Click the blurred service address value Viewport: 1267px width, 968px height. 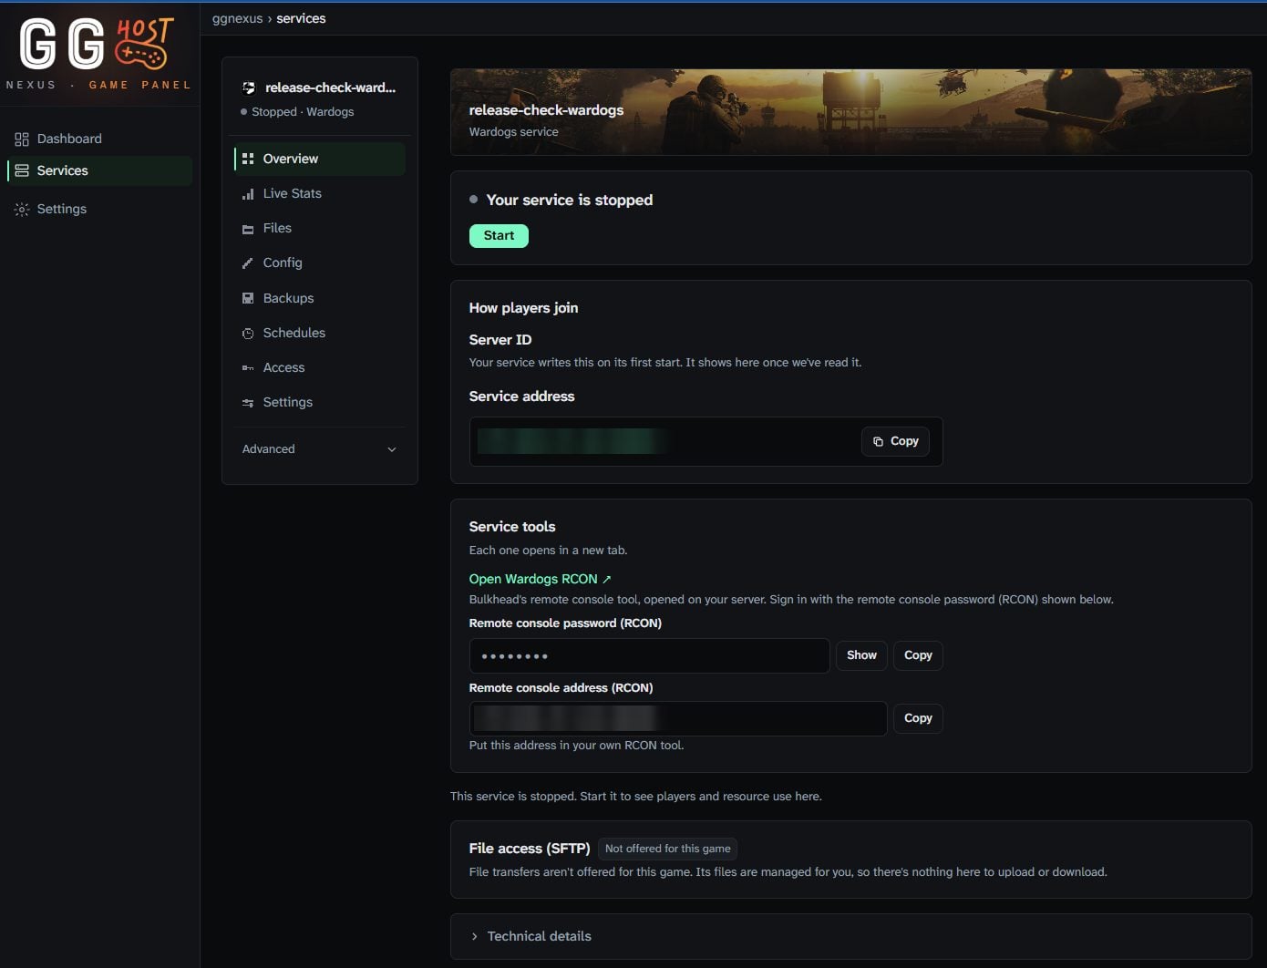[572, 441]
